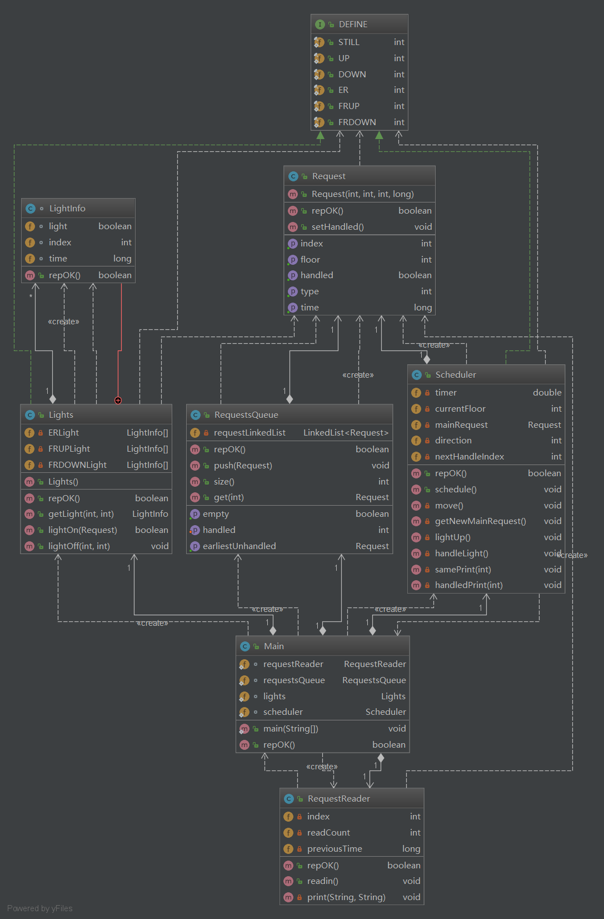
Task: Click the interface icon beside DEFINE
Action: pyautogui.click(x=320, y=24)
